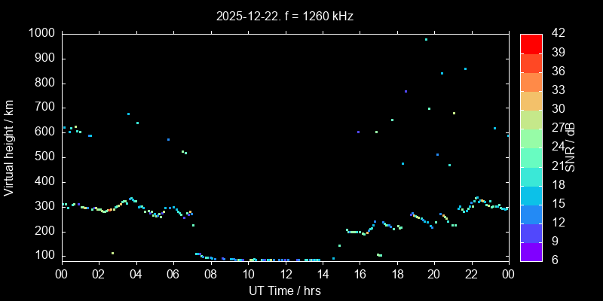Select the 12 tick on the time axis

click(284, 275)
